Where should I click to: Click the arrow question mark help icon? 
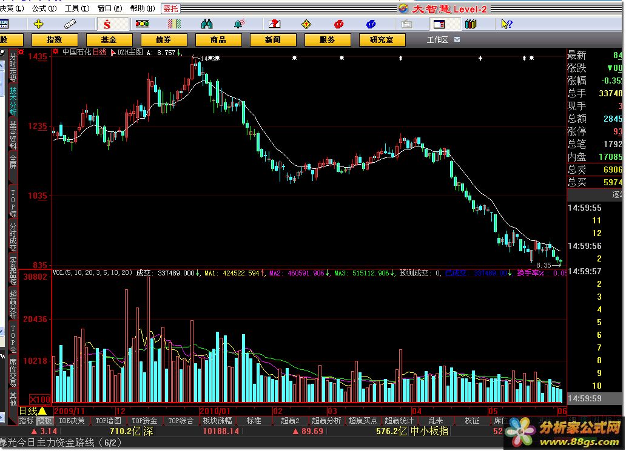pos(507,24)
